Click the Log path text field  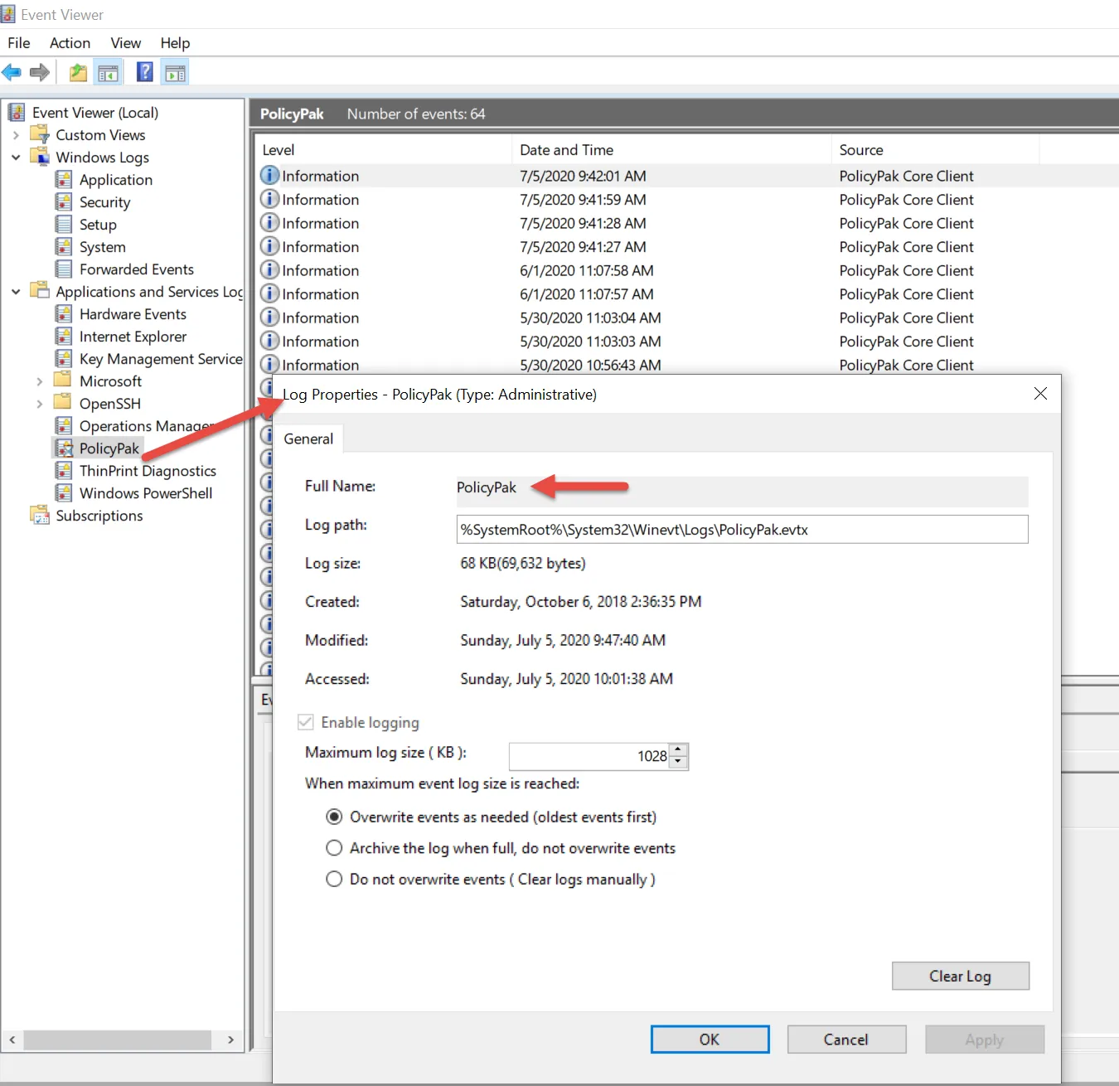[x=741, y=530]
